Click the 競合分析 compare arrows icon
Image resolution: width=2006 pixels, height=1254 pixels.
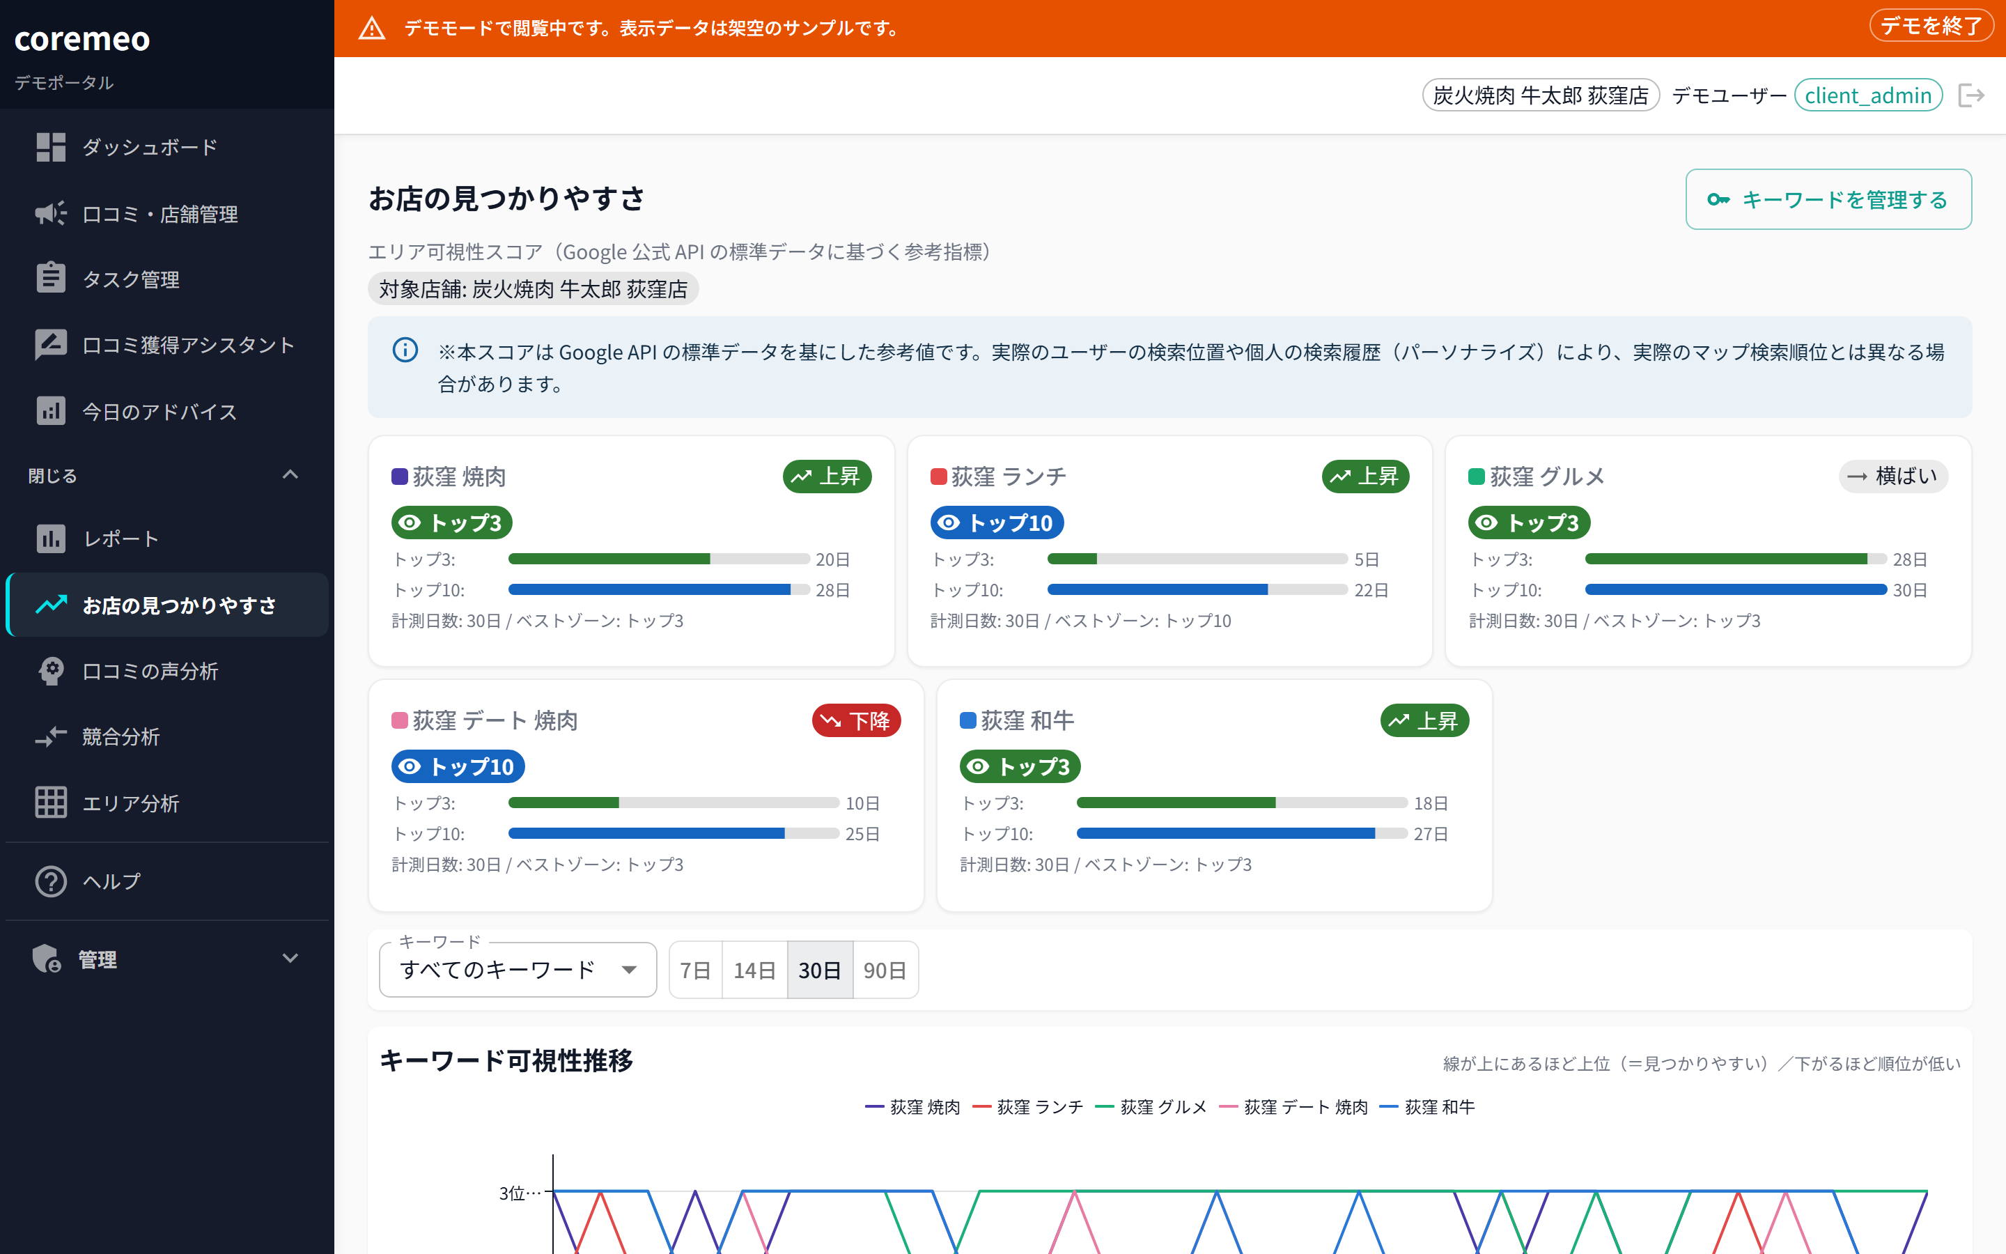pos(51,736)
